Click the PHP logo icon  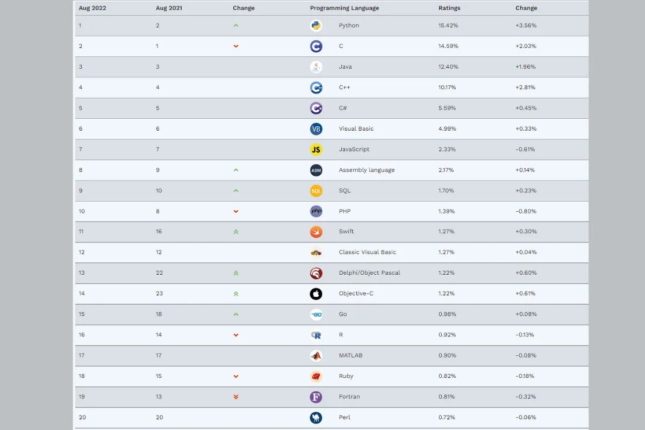(x=316, y=211)
